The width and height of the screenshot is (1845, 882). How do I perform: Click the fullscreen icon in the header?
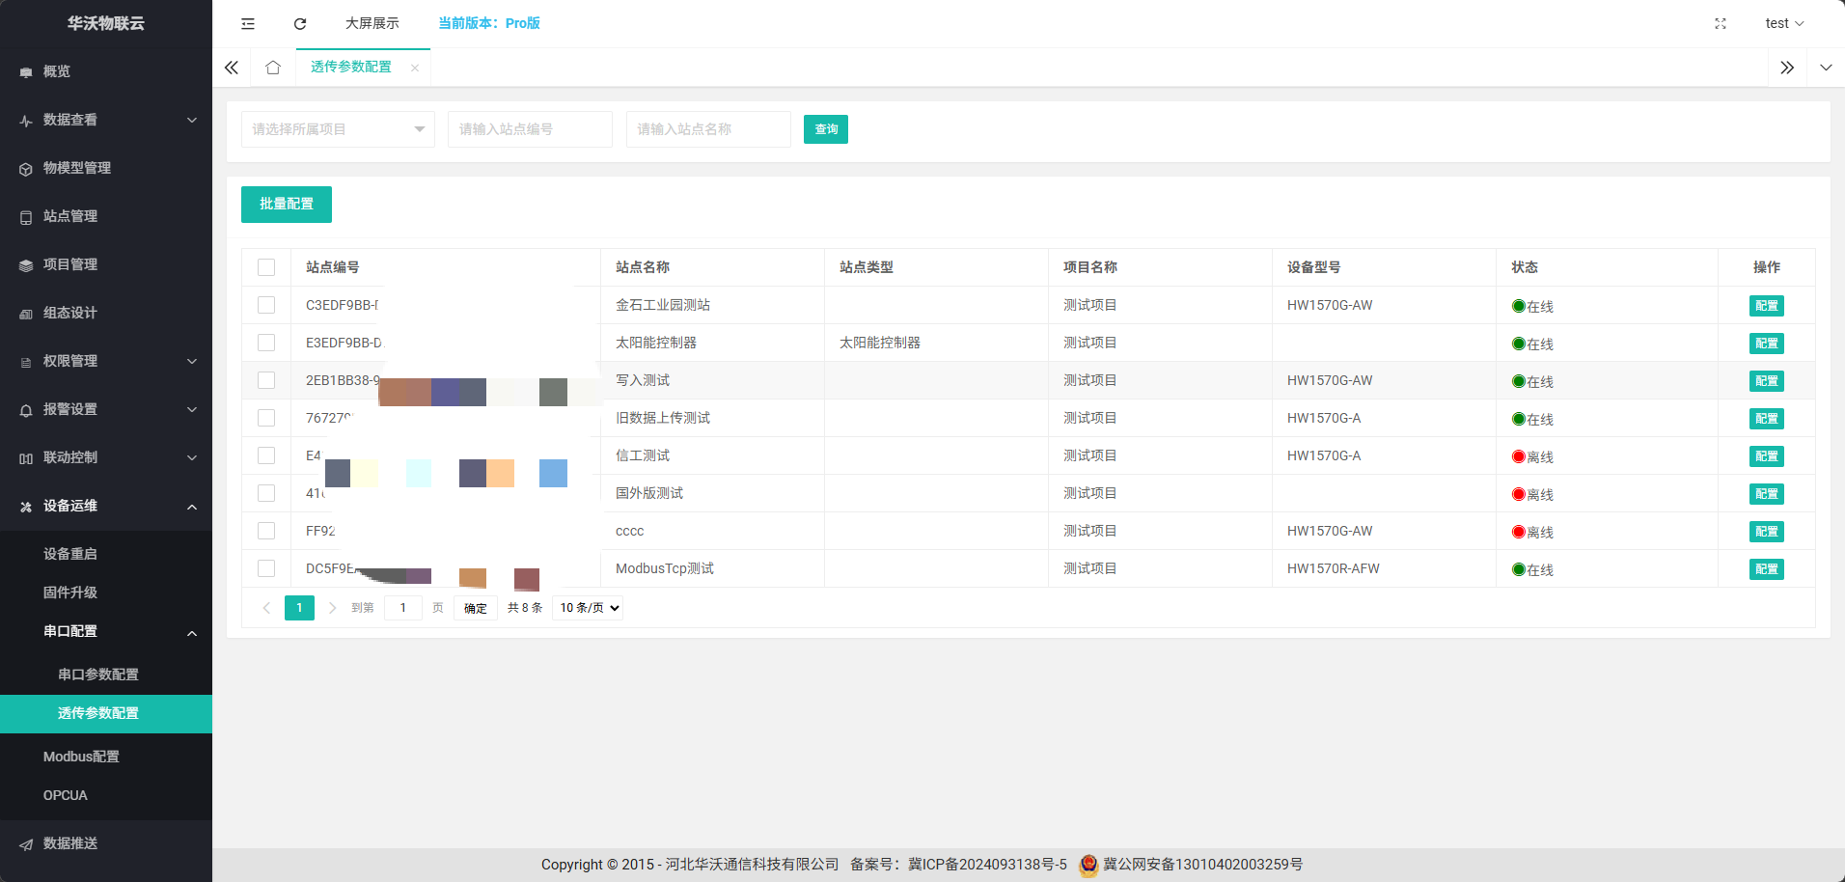(1720, 23)
